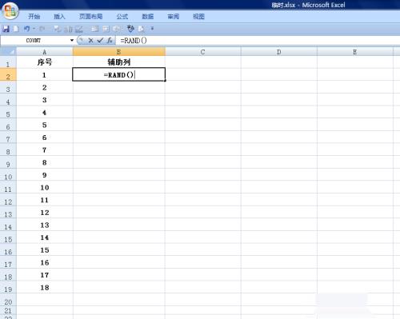
Task: Click cell with value 18 in column A
Action: coord(45,288)
